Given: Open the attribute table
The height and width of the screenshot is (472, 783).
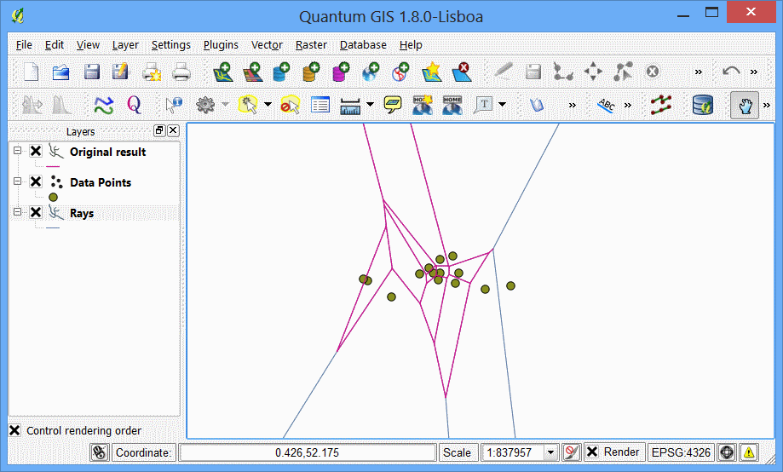Looking at the screenshot, I should 320,105.
